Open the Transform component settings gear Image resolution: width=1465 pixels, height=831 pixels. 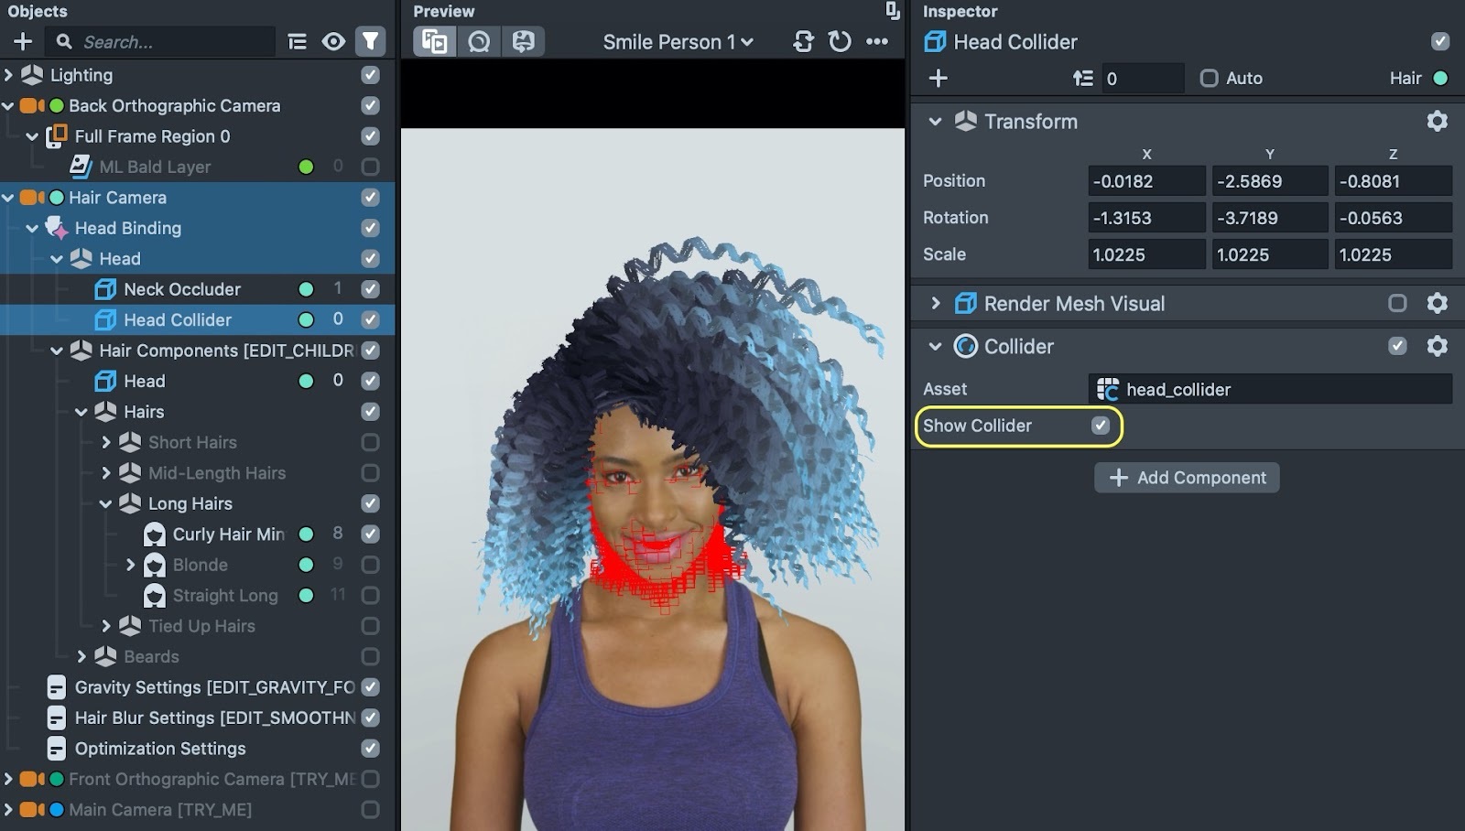[1437, 121]
